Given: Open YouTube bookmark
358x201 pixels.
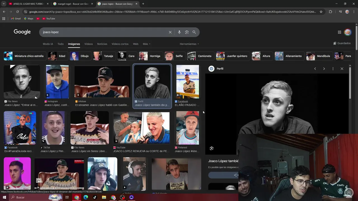Looking at the screenshot, I should (49, 19).
